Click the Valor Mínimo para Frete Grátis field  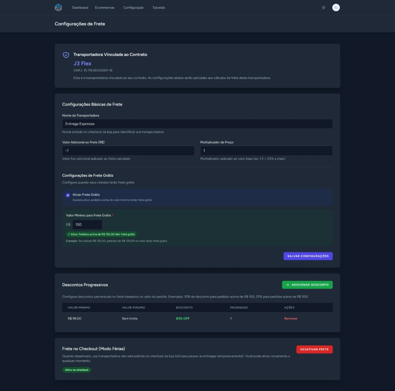(x=87, y=224)
